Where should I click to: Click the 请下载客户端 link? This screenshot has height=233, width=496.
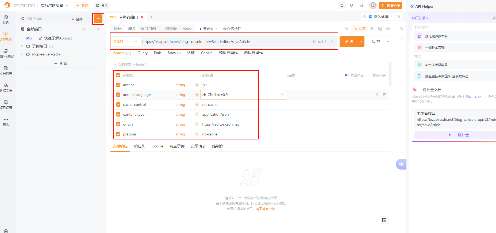265,209
